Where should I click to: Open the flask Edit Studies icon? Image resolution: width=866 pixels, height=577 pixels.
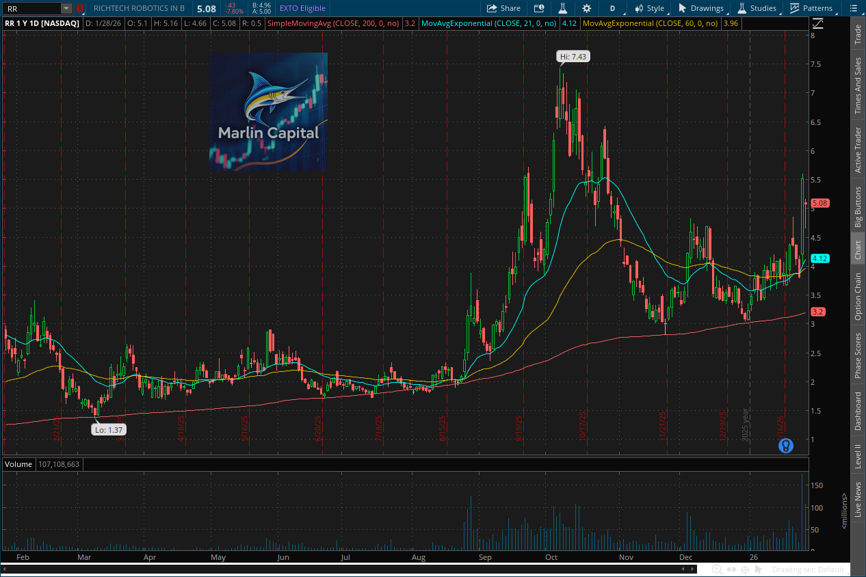[x=563, y=8]
